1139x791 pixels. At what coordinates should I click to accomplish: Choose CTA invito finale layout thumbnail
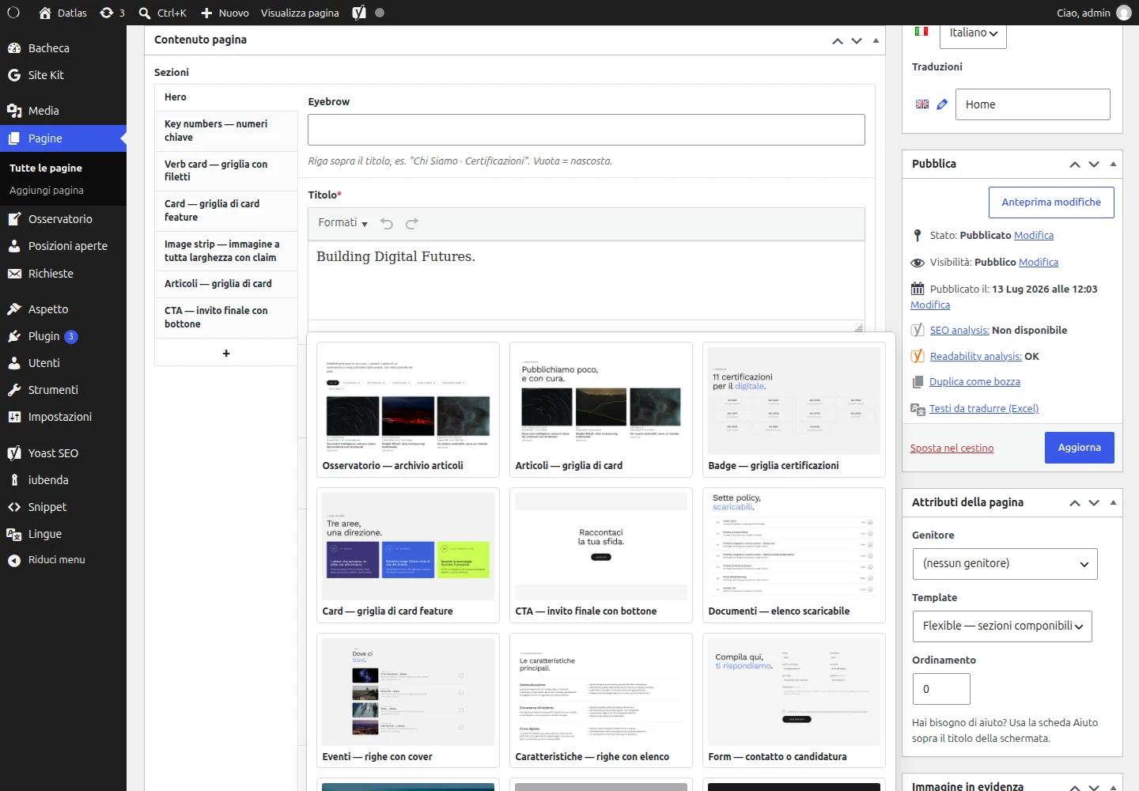[600, 555]
